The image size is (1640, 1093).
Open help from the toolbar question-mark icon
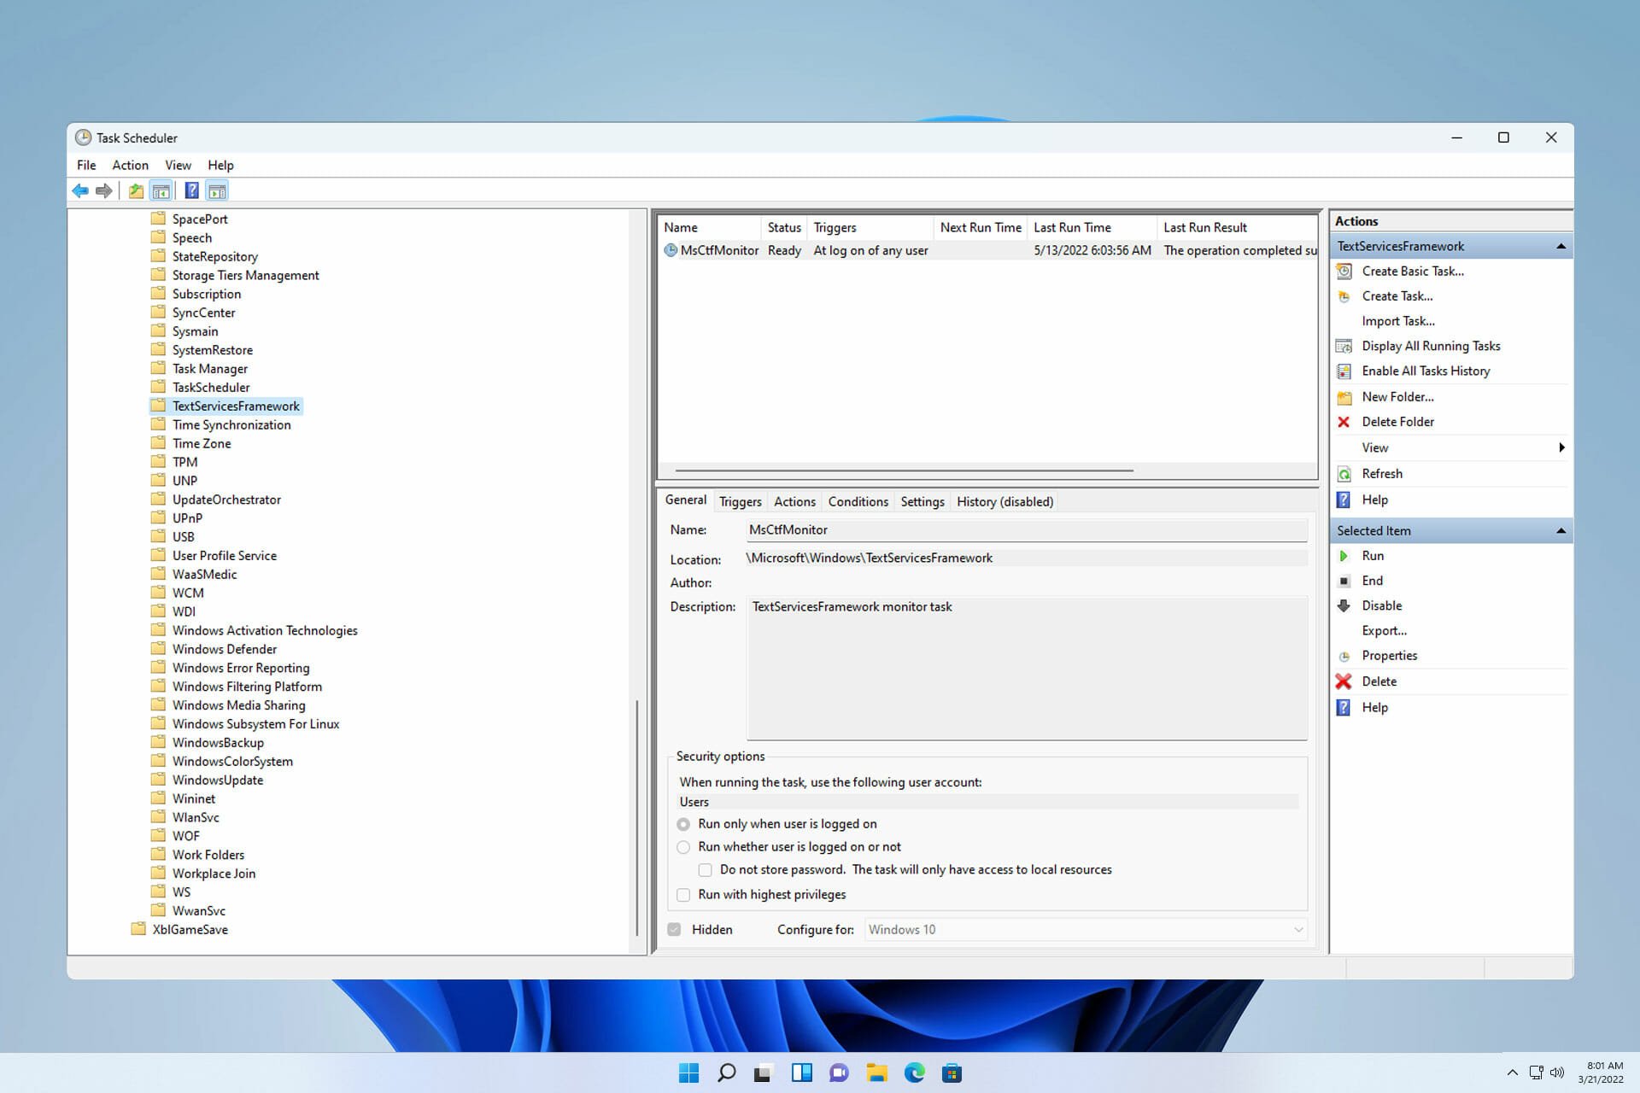coord(192,190)
